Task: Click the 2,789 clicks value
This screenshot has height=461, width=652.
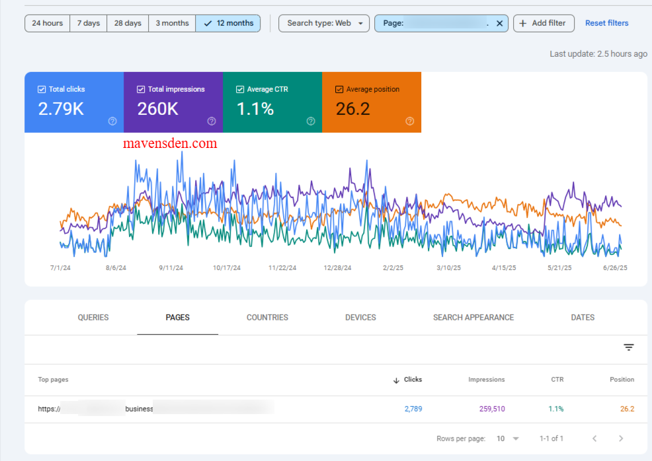Action: (413, 409)
